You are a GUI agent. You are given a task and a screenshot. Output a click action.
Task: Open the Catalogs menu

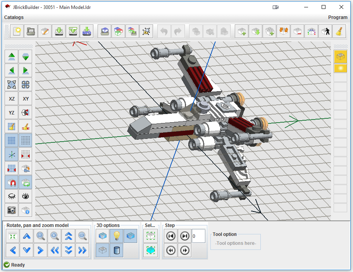[x=14, y=17]
